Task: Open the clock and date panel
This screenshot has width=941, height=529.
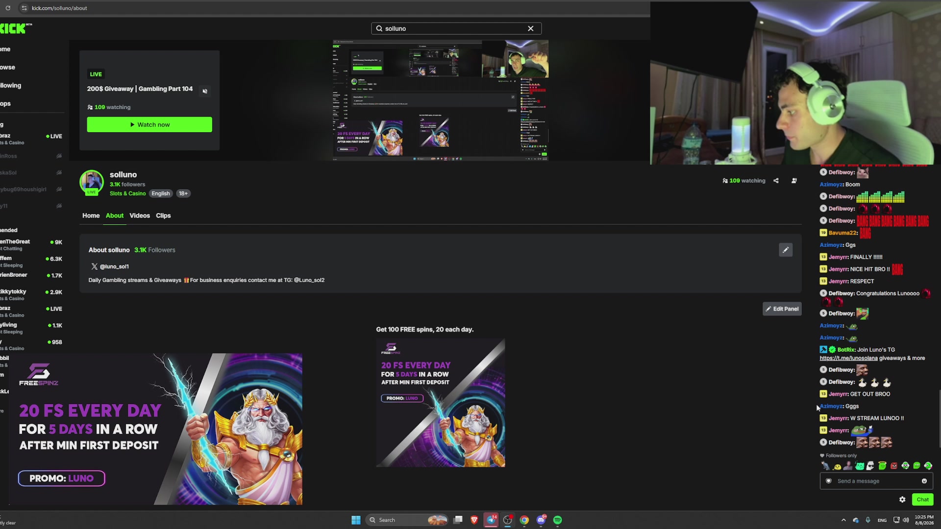Action: coord(924,520)
